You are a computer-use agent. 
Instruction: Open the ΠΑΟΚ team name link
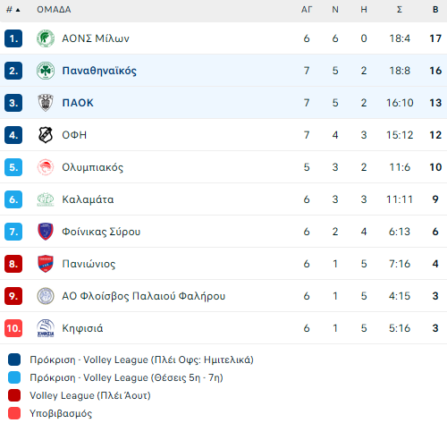tap(78, 103)
